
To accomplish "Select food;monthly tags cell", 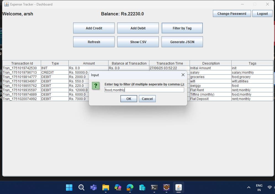I will click(x=252, y=94).
